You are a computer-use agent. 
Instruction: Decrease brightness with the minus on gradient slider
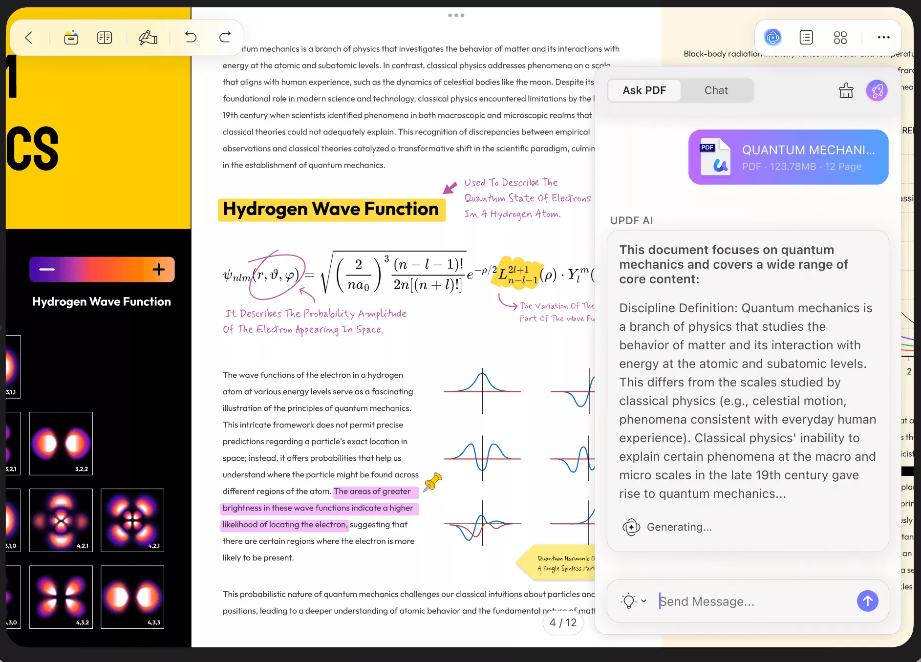(x=47, y=270)
